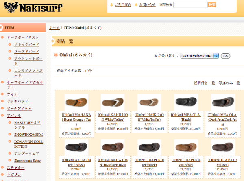Click the MEA OLA Dark Java sandal thumbnail

pos(223,102)
